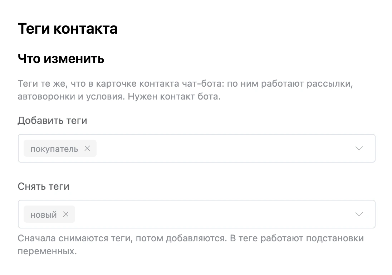The height and width of the screenshot is (275, 392).
Task: Click the Снять теги label
Action: 44,187
